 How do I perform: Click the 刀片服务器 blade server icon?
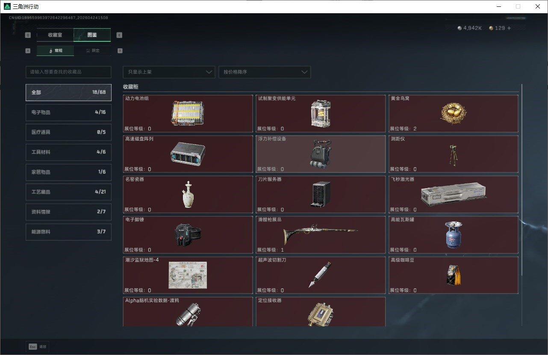click(x=321, y=195)
